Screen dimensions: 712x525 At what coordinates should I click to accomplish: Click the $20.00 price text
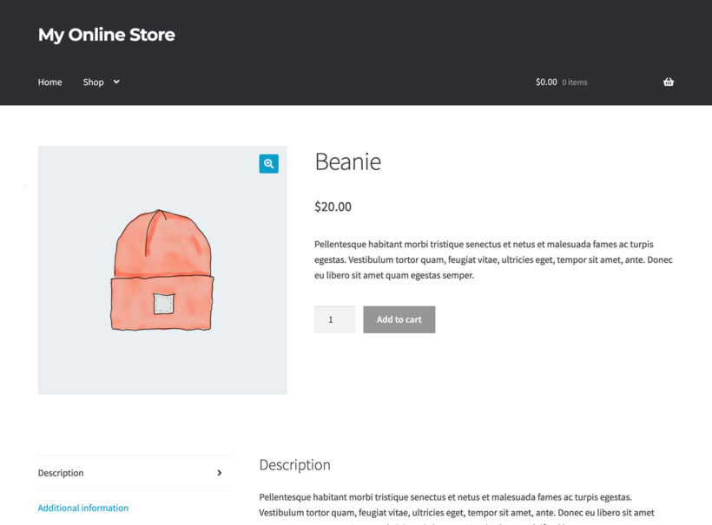(333, 207)
